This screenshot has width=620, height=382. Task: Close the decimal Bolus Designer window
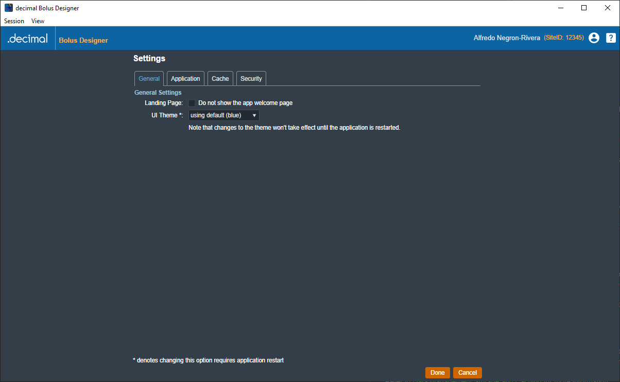tap(608, 8)
